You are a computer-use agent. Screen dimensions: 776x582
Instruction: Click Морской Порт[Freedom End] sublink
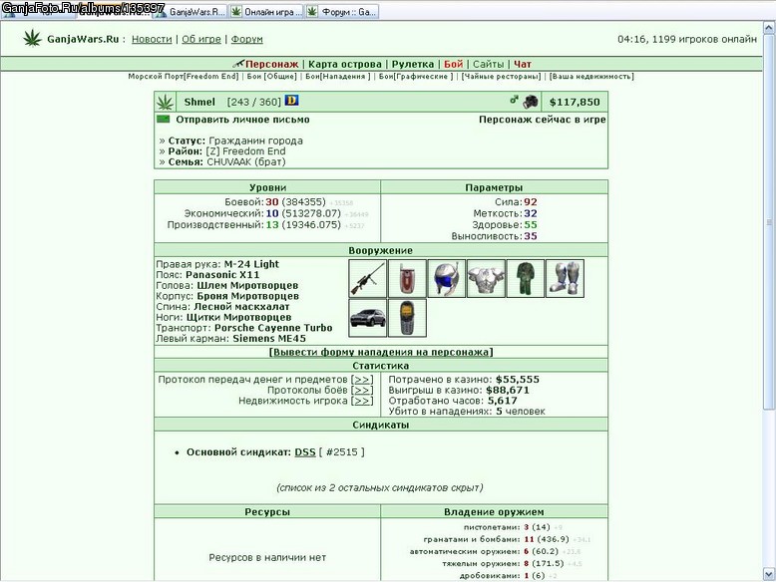[x=184, y=76]
